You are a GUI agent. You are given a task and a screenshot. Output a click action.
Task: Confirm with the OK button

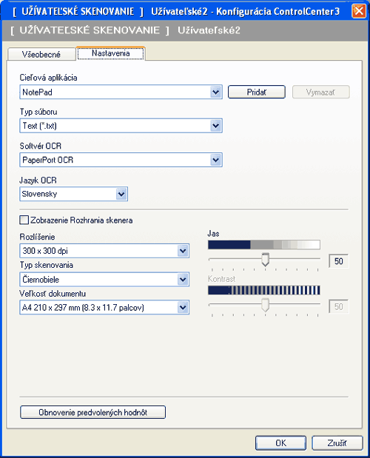coord(280,443)
